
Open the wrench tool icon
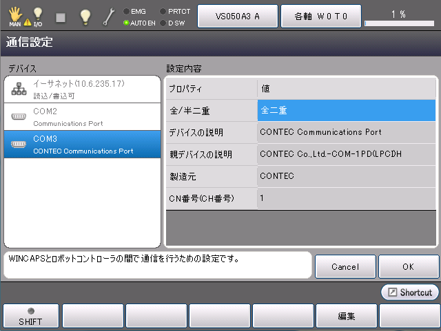pos(109,17)
